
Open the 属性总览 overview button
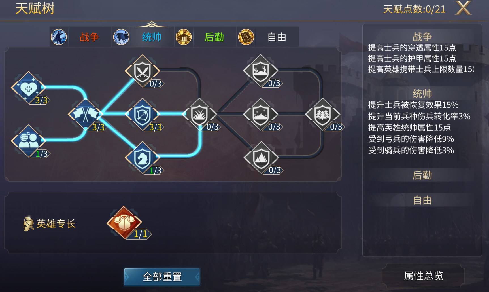click(x=423, y=276)
